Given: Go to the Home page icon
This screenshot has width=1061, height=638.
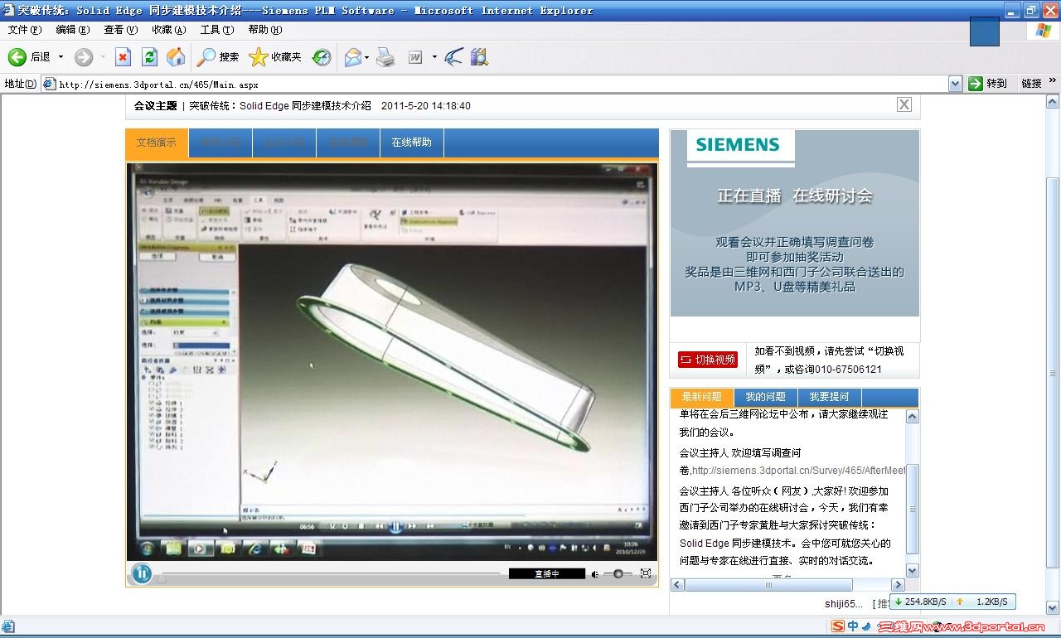Looking at the screenshot, I should click(176, 57).
